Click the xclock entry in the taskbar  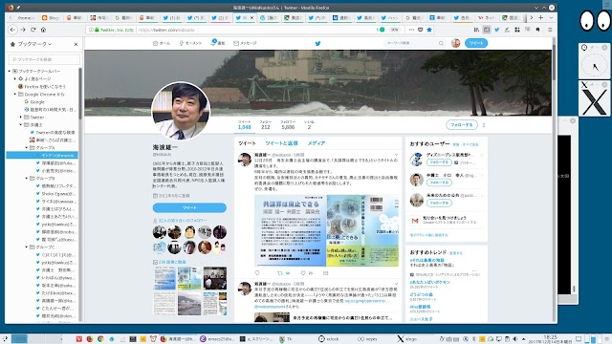329,339
